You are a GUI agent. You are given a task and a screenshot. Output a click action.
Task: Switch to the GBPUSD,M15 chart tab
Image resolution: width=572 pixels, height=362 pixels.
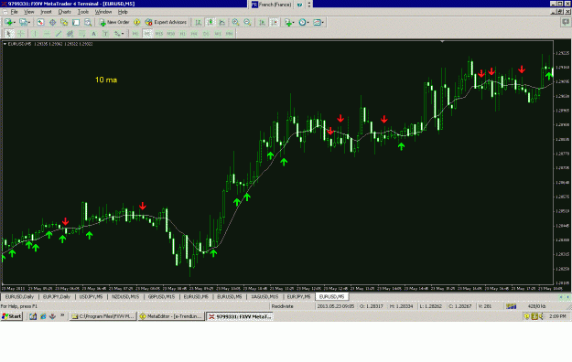(161, 297)
